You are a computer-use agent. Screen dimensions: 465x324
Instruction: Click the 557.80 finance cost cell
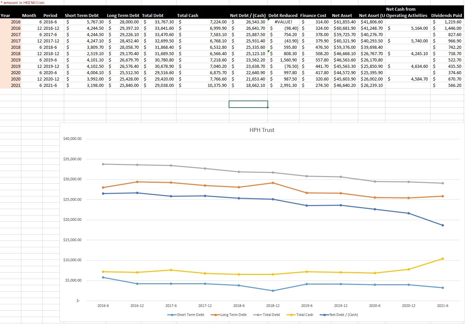315,60
